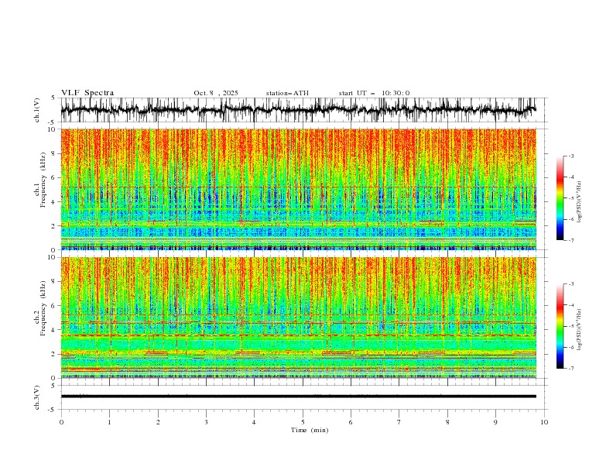Click time axis tick label "5"

pos(303,422)
